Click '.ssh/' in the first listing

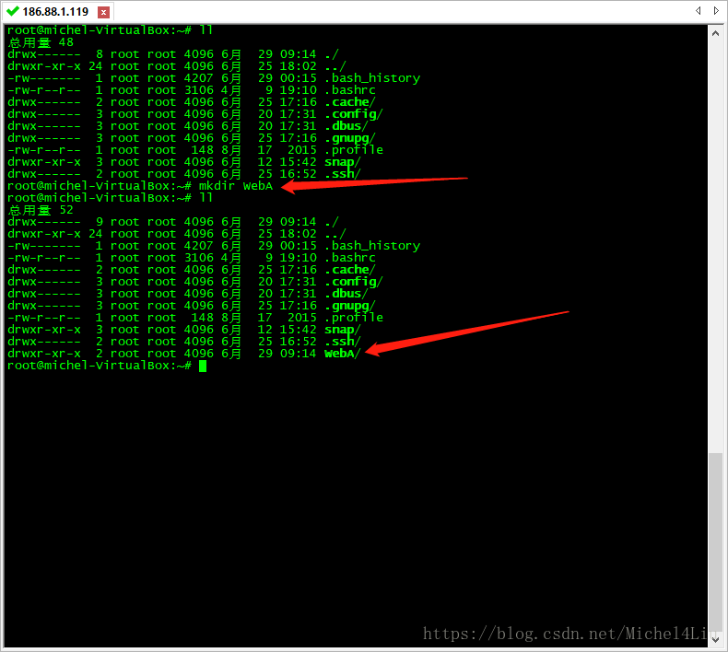coord(343,174)
